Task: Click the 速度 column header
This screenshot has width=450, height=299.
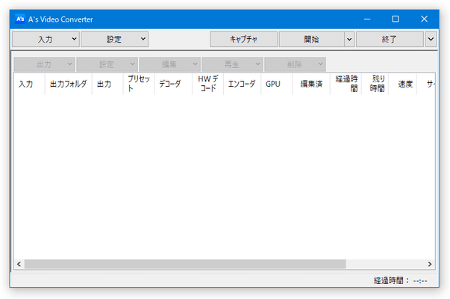Action: click(403, 84)
